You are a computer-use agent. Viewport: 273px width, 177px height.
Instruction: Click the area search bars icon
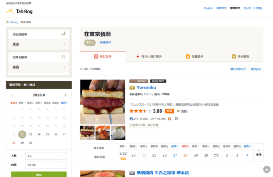[64, 34]
